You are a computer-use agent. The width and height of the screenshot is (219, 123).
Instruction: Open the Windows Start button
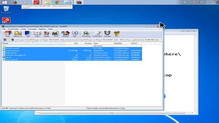click(x=4, y=2)
